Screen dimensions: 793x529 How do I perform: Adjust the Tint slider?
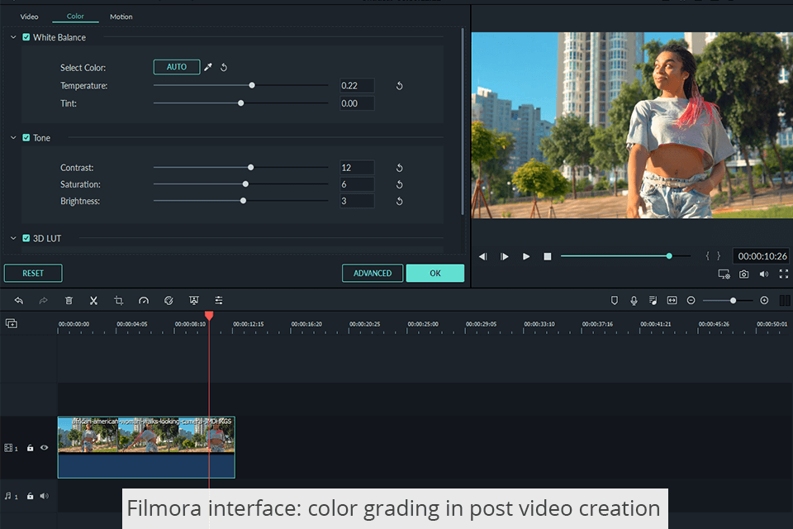[240, 102]
